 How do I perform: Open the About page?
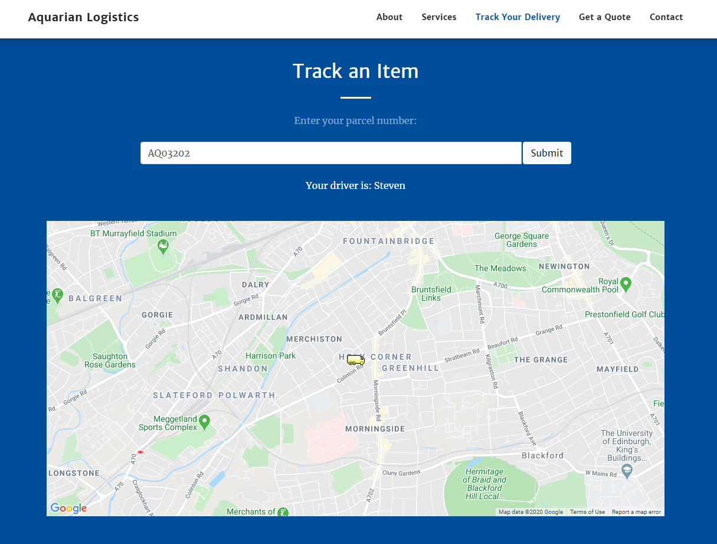[x=389, y=17]
